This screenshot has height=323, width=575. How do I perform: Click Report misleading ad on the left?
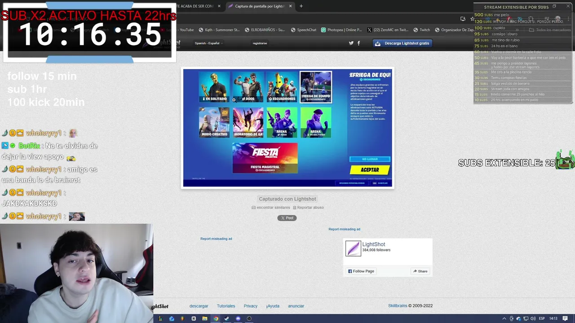[x=216, y=239]
